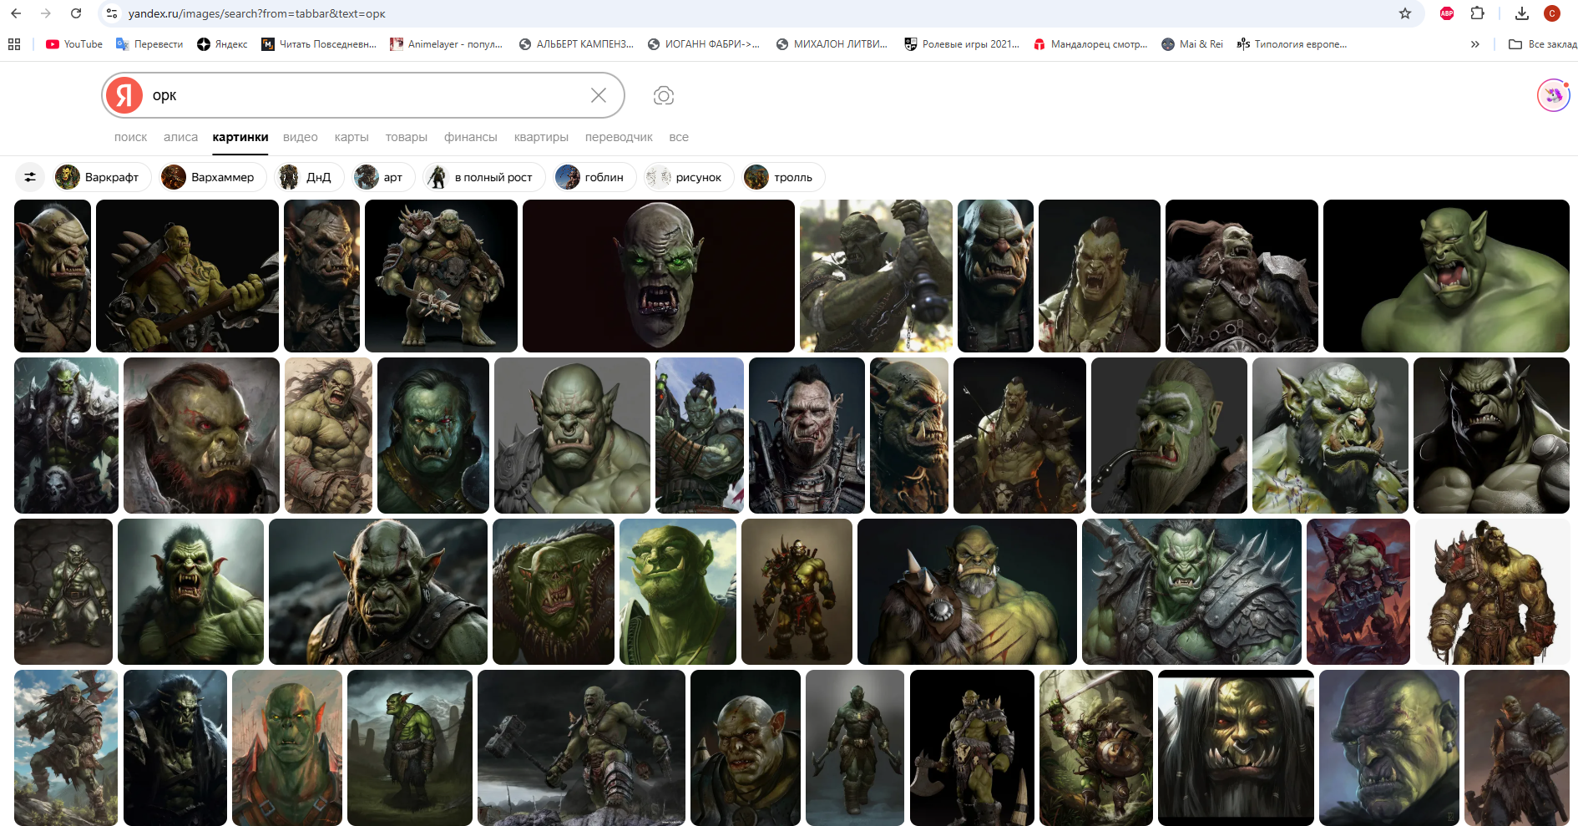Open the long black-haired orc face thumbnail
The width and height of the screenshot is (1578, 826).
click(x=1236, y=747)
